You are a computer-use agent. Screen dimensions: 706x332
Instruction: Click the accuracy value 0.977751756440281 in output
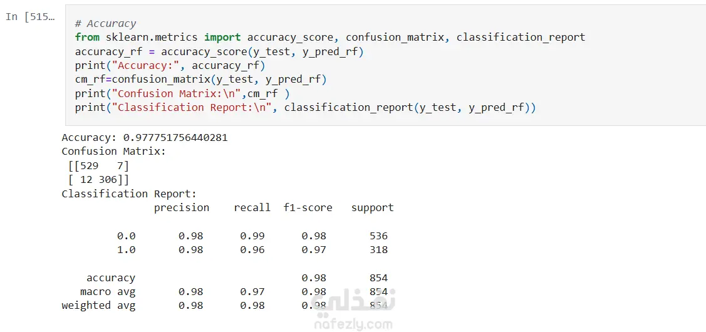click(175, 137)
